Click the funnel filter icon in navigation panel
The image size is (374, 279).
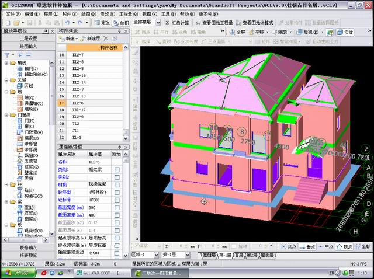coord(7,55)
